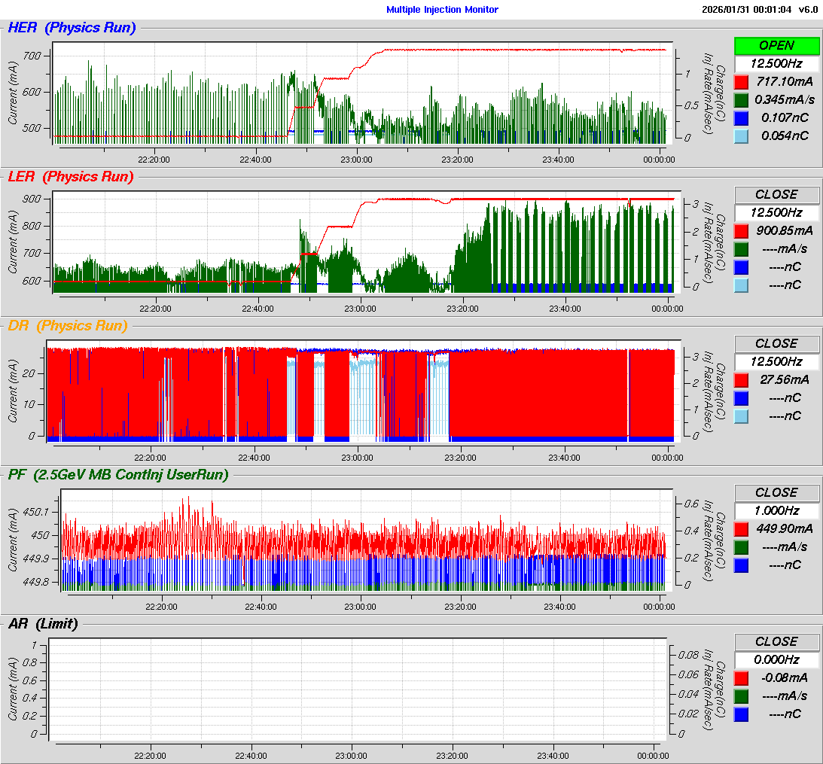823x764 pixels.
Task: Click the light blue charge swatch in HER legend
Action: click(742, 136)
